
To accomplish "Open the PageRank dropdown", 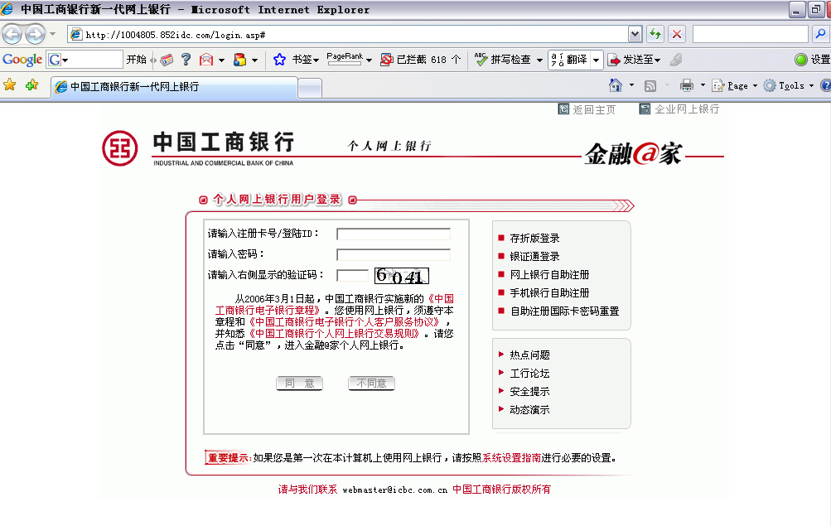I will tap(369, 60).
